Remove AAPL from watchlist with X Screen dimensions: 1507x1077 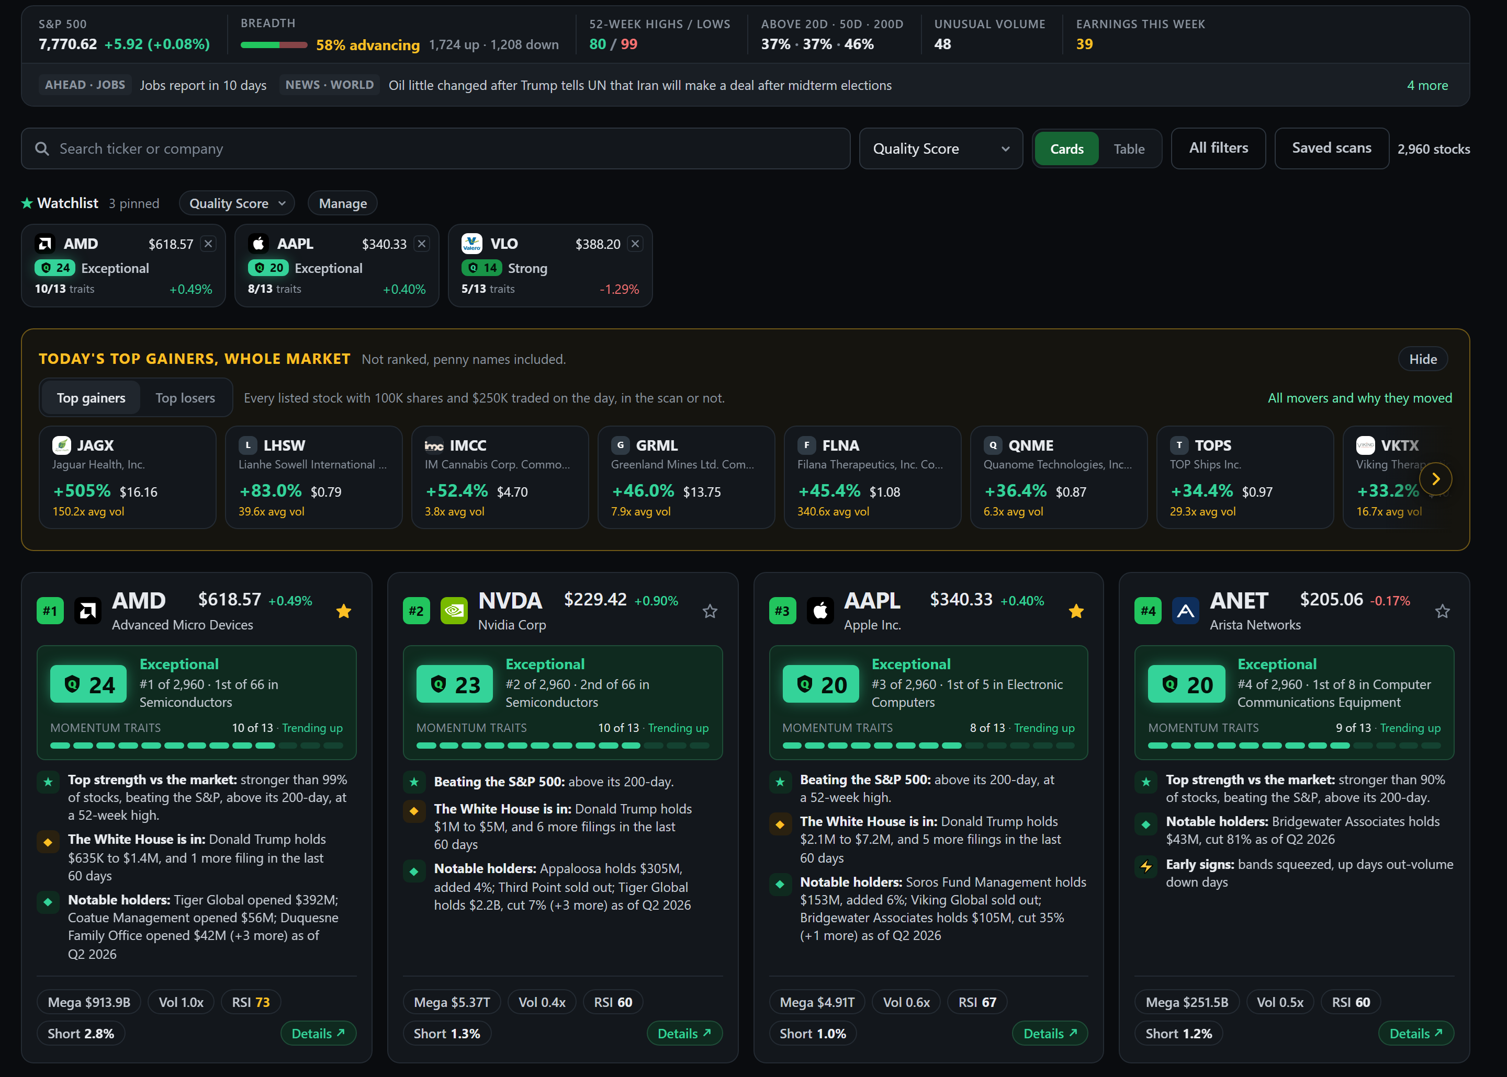[421, 244]
